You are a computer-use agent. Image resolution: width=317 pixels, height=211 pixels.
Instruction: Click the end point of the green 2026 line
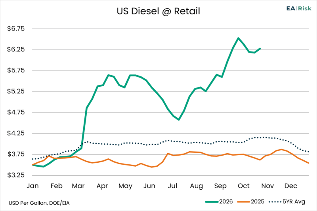(x=260, y=48)
